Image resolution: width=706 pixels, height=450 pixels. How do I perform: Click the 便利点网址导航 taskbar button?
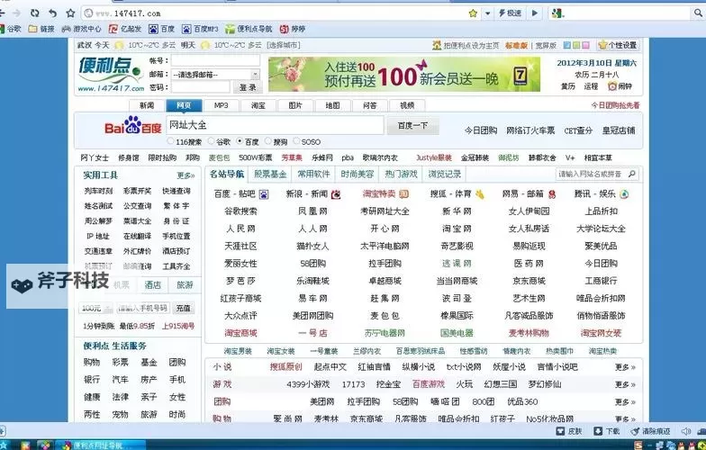101,445
